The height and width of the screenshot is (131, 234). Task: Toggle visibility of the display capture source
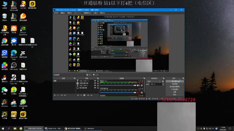(95, 88)
